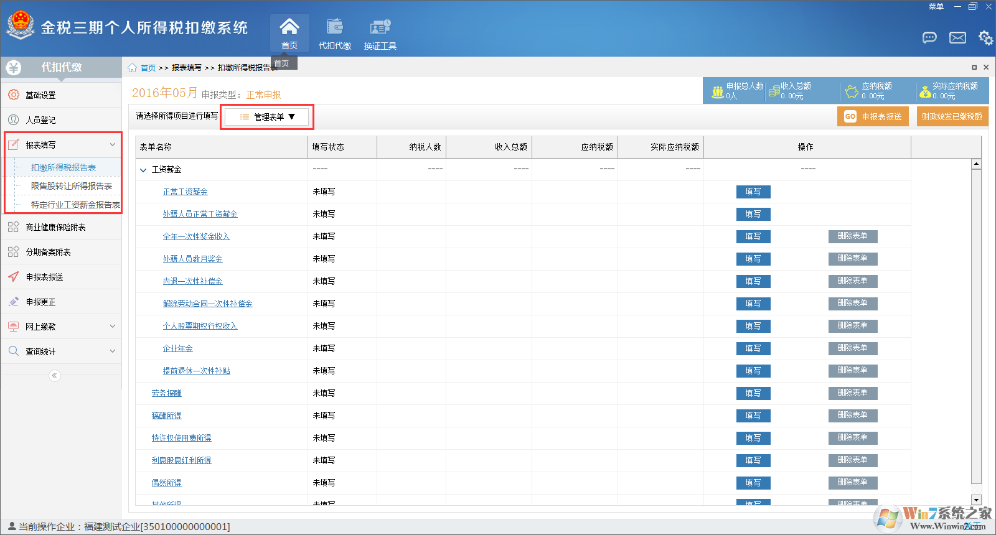Click the table scrollbar down arrow
Image resolution: width=996 pixels, height=535 pixels.
(x=976, y=500)
